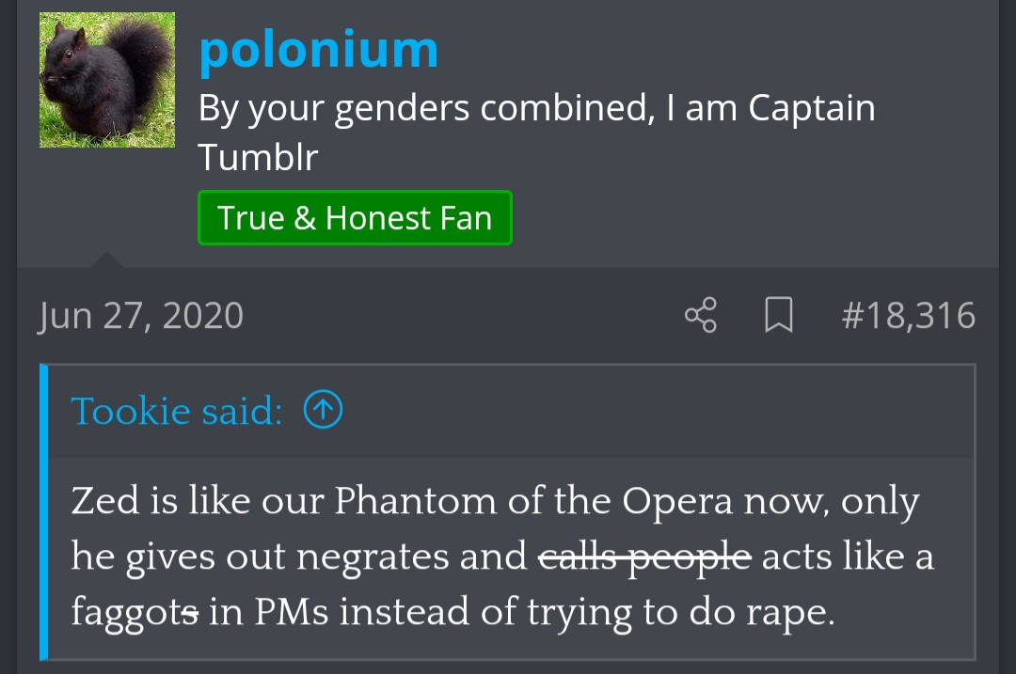
Task: Click the word "Zed" starting the quote
Action: coord(104,501)
